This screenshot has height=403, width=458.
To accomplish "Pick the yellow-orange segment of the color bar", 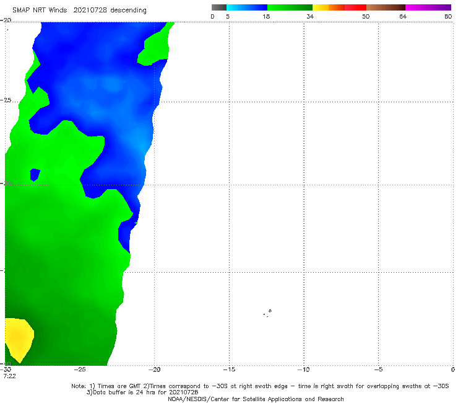I will click(329, 7).
